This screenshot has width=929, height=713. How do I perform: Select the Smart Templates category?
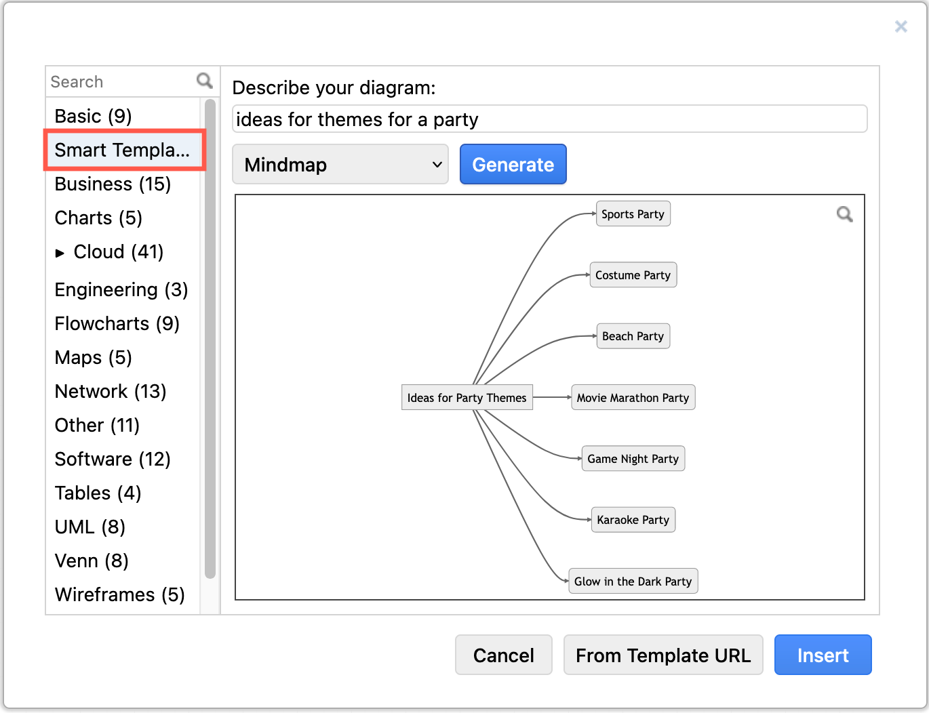[123, 150]
